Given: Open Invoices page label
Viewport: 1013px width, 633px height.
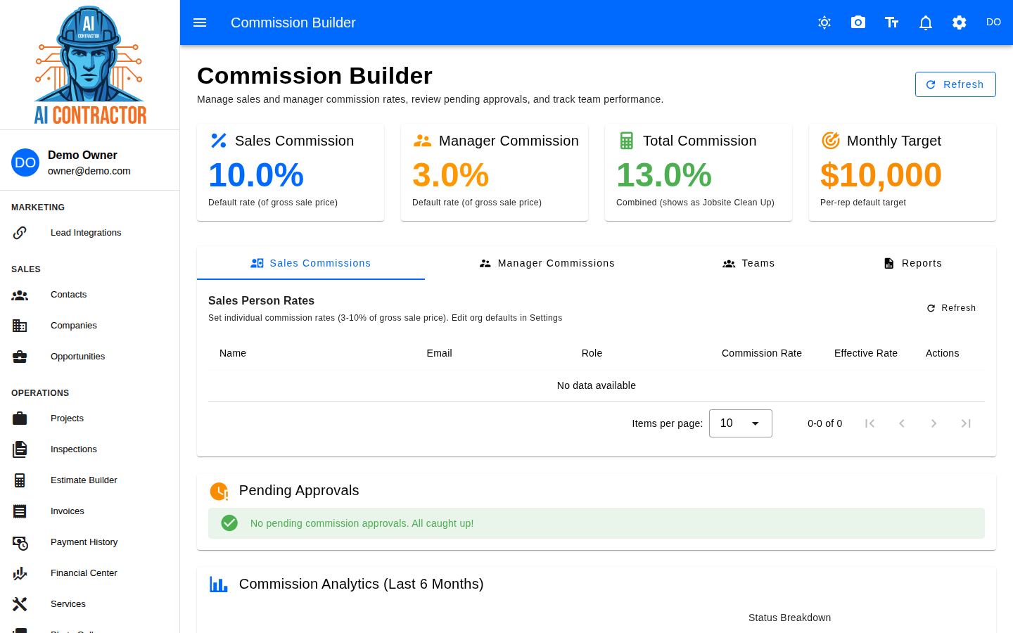Looking at the screenshot, I should click(68, 511).
